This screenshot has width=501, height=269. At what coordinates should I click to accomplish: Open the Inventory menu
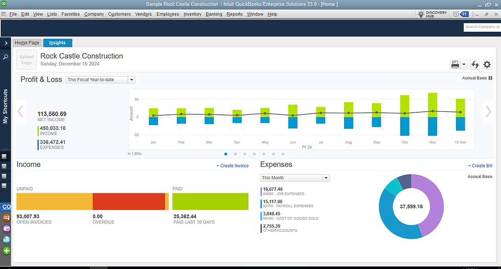(192, 14)
